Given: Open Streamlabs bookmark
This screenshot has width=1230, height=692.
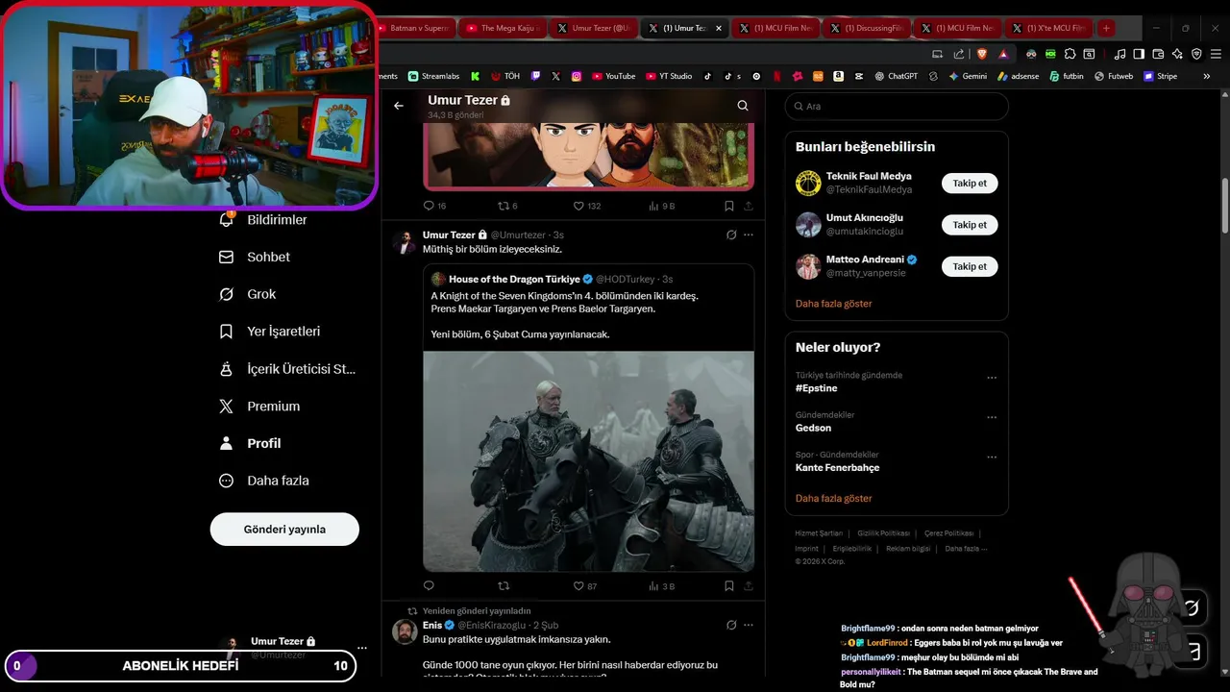Looking at the screenshot, I should pos(433,76).
